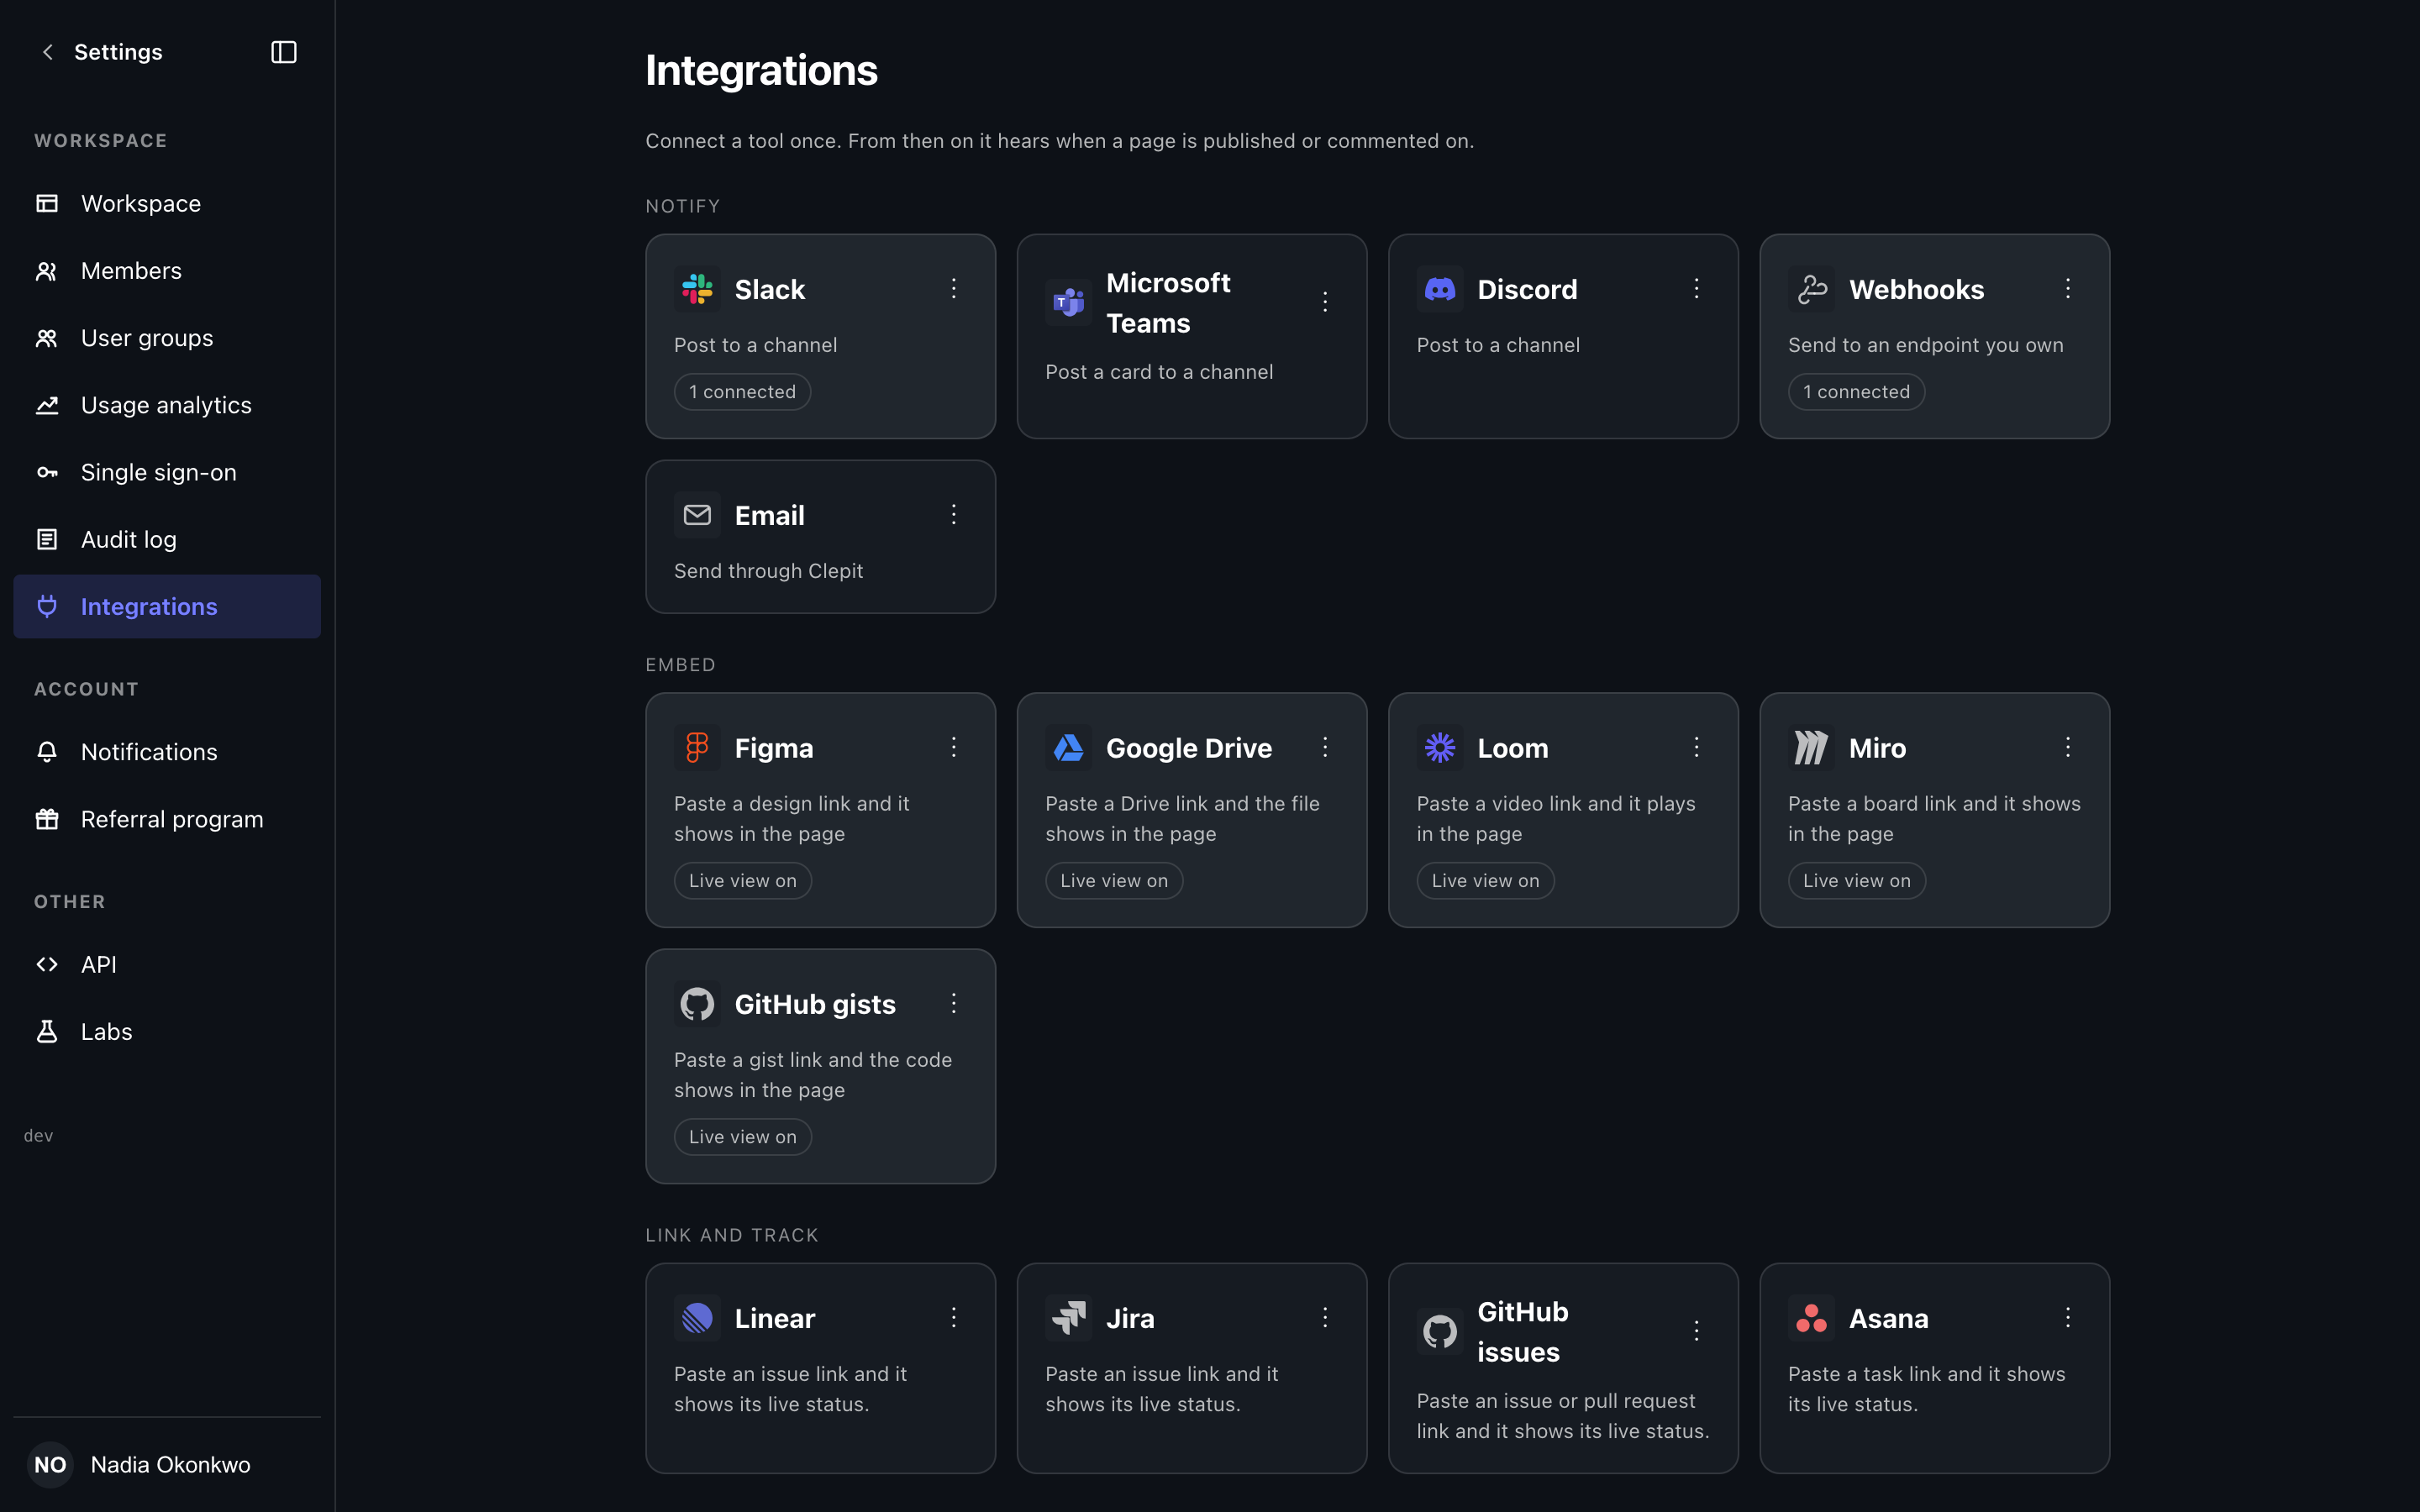Click 'Post a card to a channel' text
Image resolution: width=2420 pixels, height=1512 pixels.
click(x=1159, y=372)
